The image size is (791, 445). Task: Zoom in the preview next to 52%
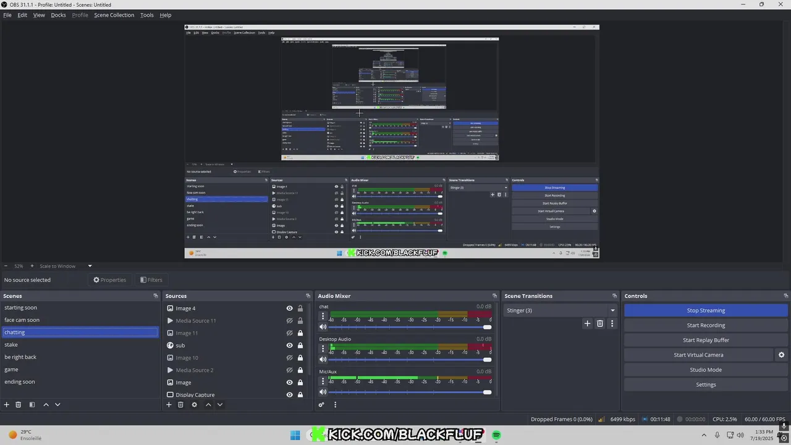point(32,266)
